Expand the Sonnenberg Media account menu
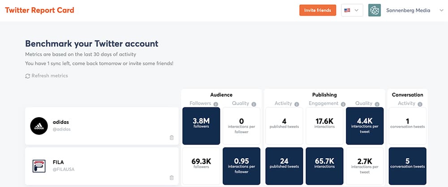 pyautogui.click(x=441, y=10)
